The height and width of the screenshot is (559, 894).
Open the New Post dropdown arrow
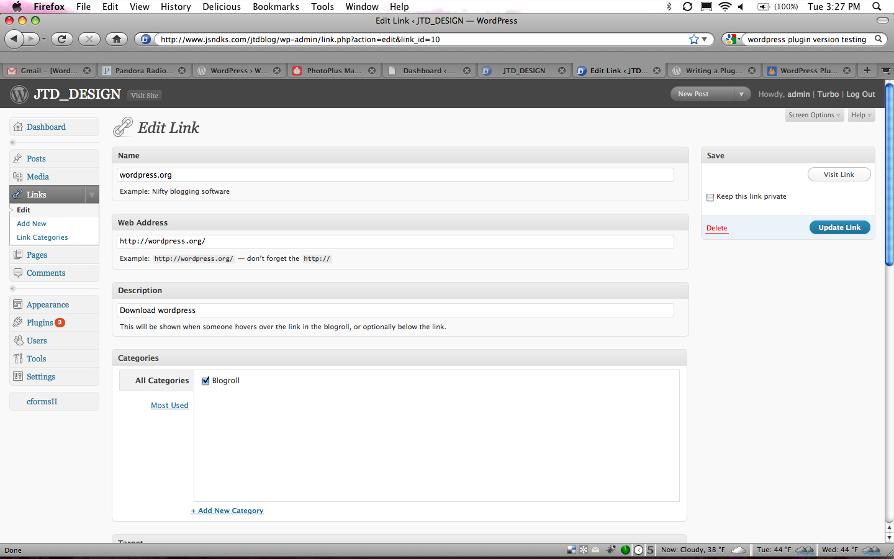[741, 94]
